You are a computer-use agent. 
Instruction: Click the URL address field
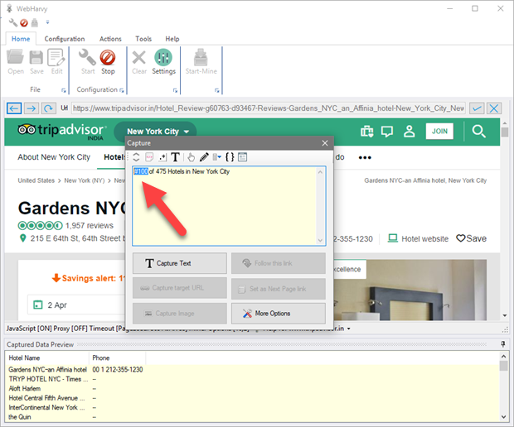[265, 108]
